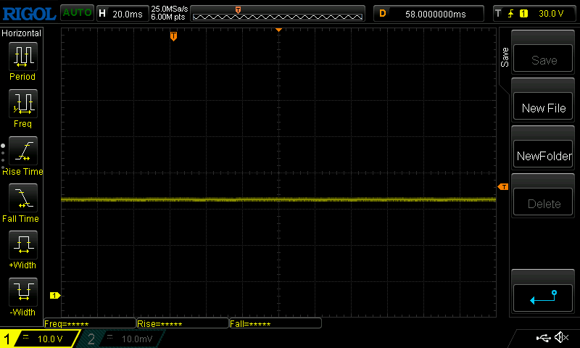Click the 30.0 V trigger level readout
The height and width of the screenshot is (348, 580).
pos(551,14)
